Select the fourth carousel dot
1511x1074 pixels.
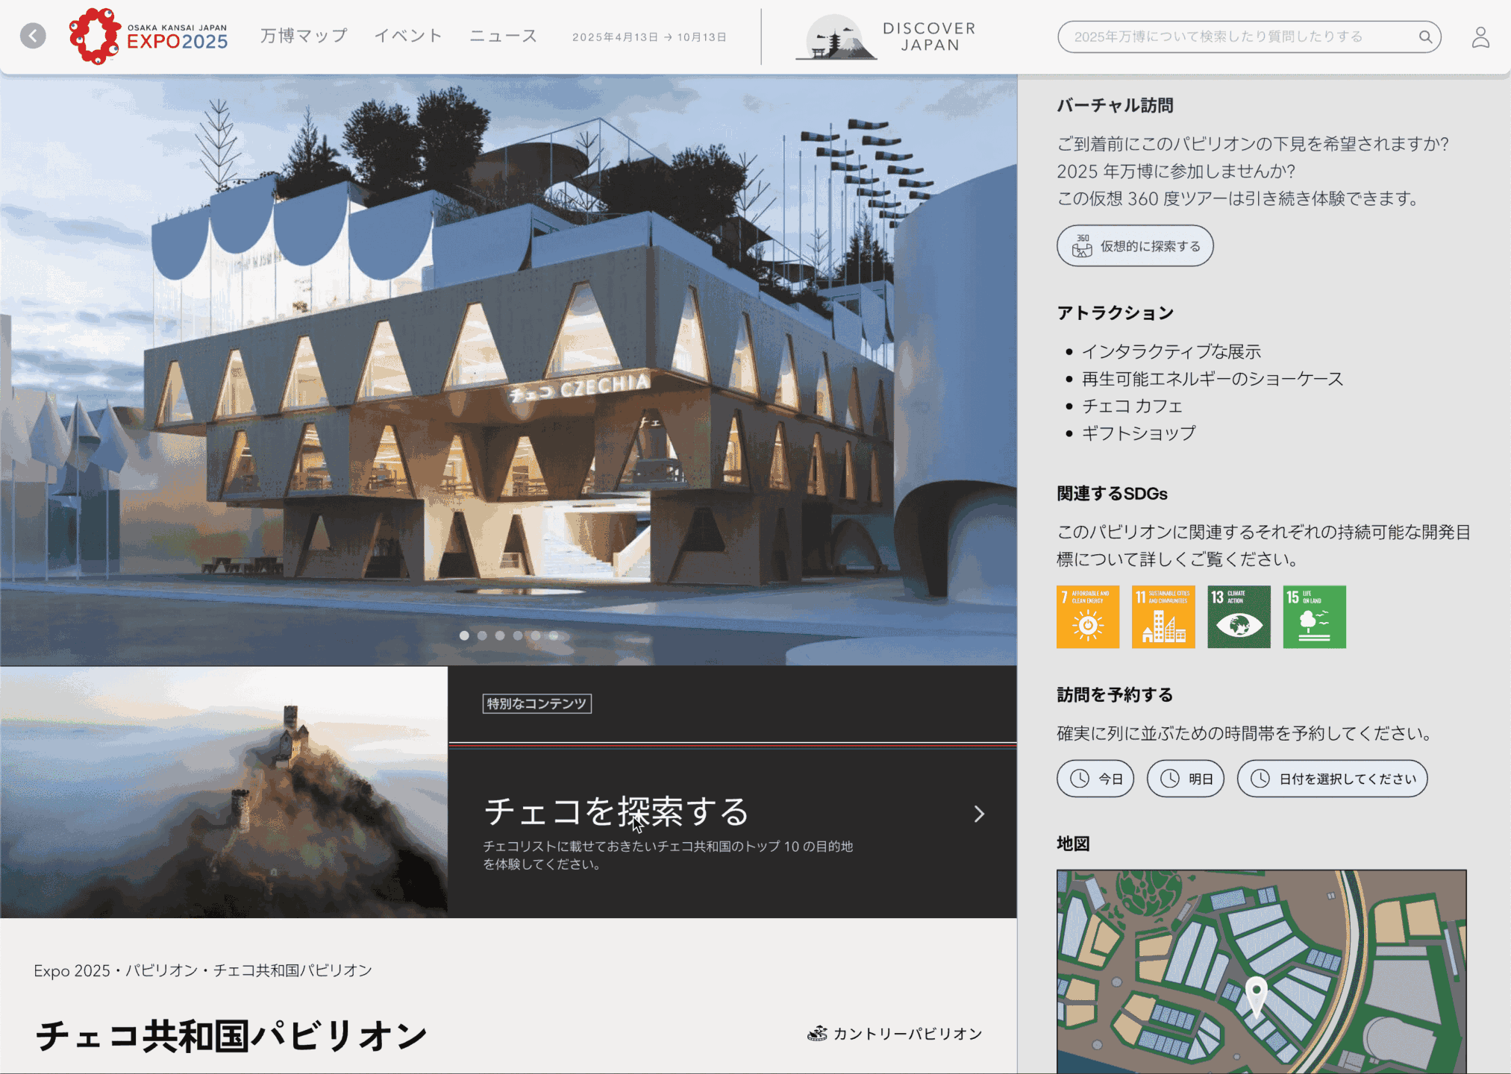pyautogui.click(x=518, y=635)
